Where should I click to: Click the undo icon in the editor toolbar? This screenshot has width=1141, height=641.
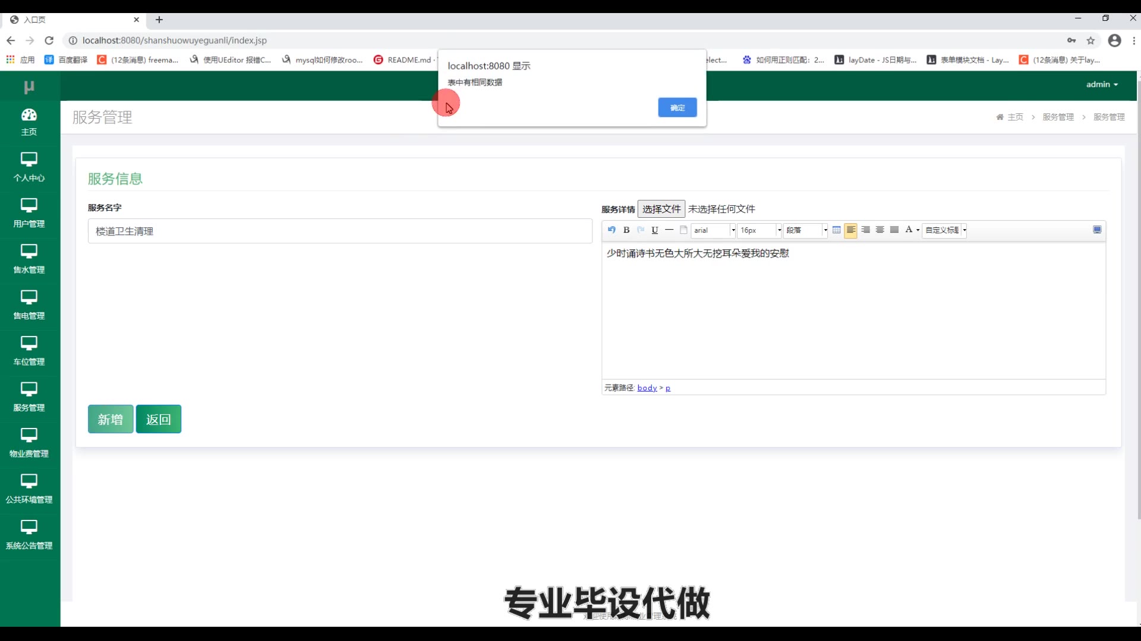(x=612, y=230)
